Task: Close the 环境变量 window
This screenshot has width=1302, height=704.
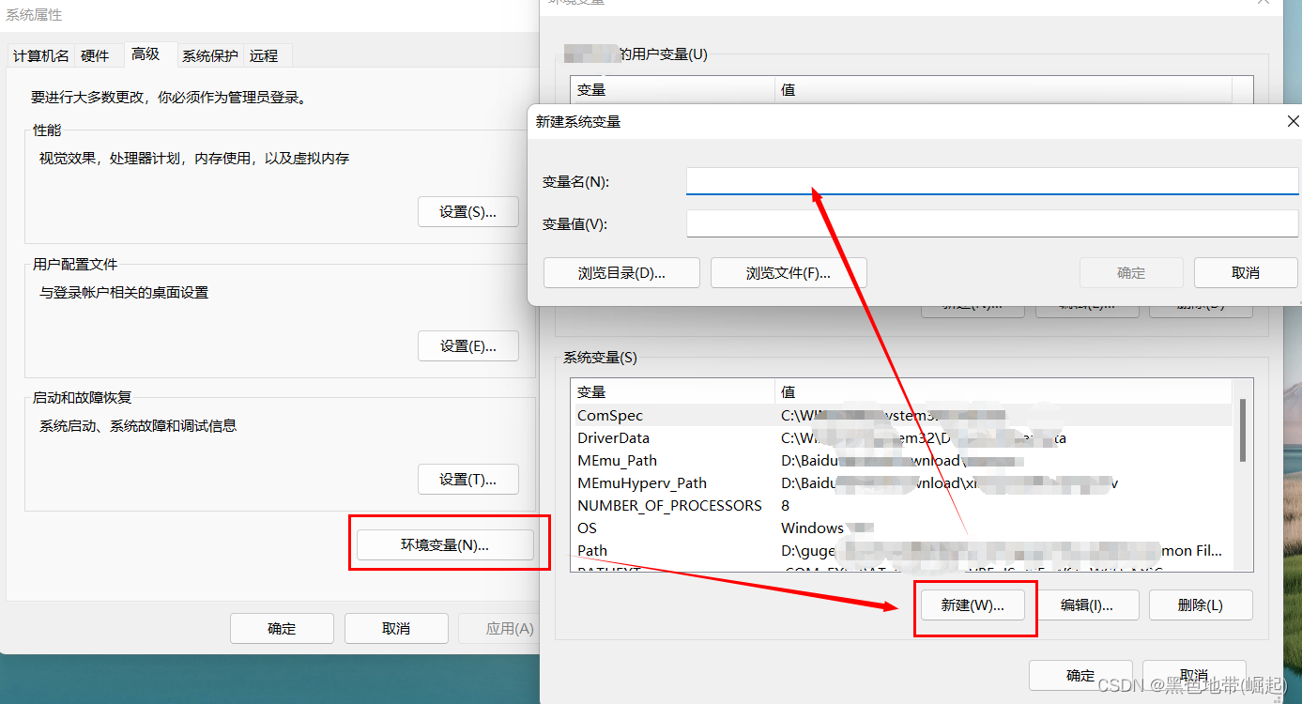Action: click(1263, 3)
